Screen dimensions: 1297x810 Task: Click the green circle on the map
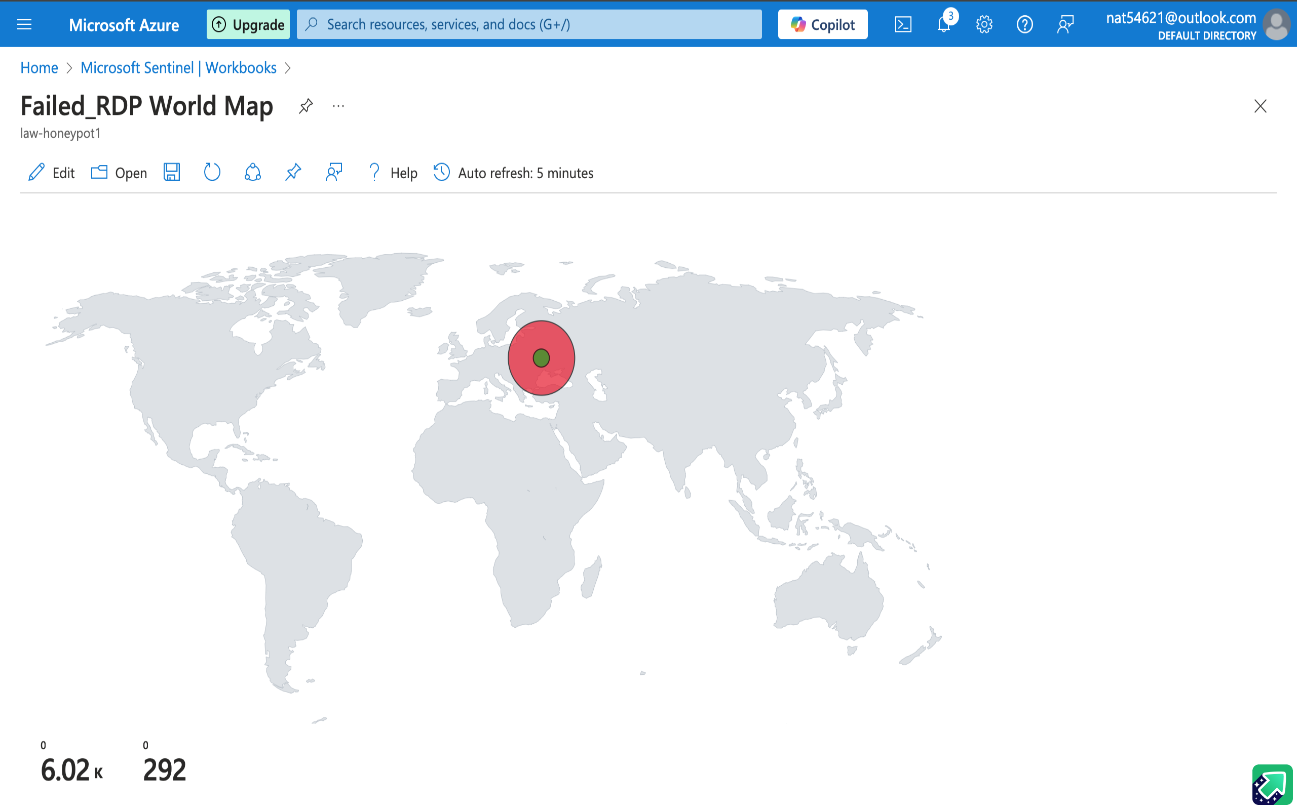(541, 358)
